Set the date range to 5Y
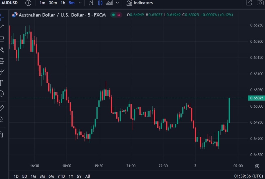The height and width of the screenshot is (179, 265). click(79, 176)
